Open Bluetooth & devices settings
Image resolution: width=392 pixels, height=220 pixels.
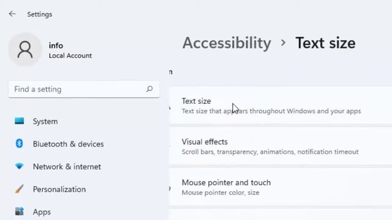tap(68, 144)
